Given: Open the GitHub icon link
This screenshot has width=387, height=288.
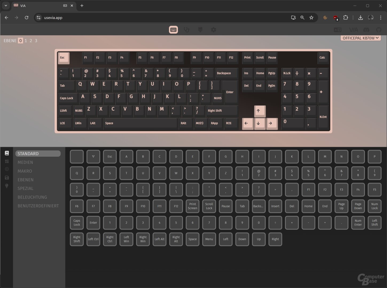Looking at the screenshot, I should (x=379, y=30).
